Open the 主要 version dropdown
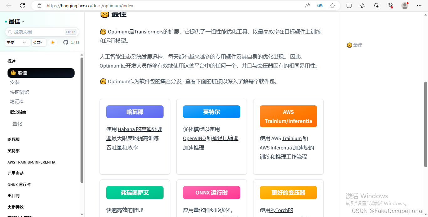Image resolution: width=428 pixels, height=217 pixels. click(x=17, y=43)
